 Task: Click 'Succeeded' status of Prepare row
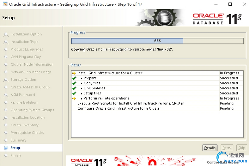229,78
